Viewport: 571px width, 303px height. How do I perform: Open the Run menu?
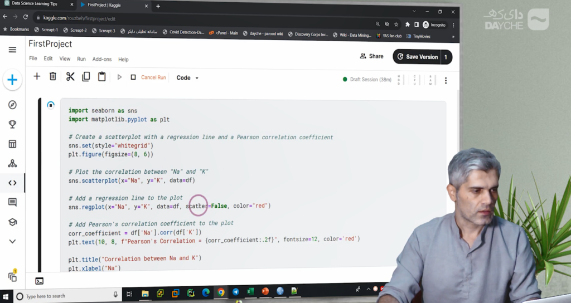(81, 59)
